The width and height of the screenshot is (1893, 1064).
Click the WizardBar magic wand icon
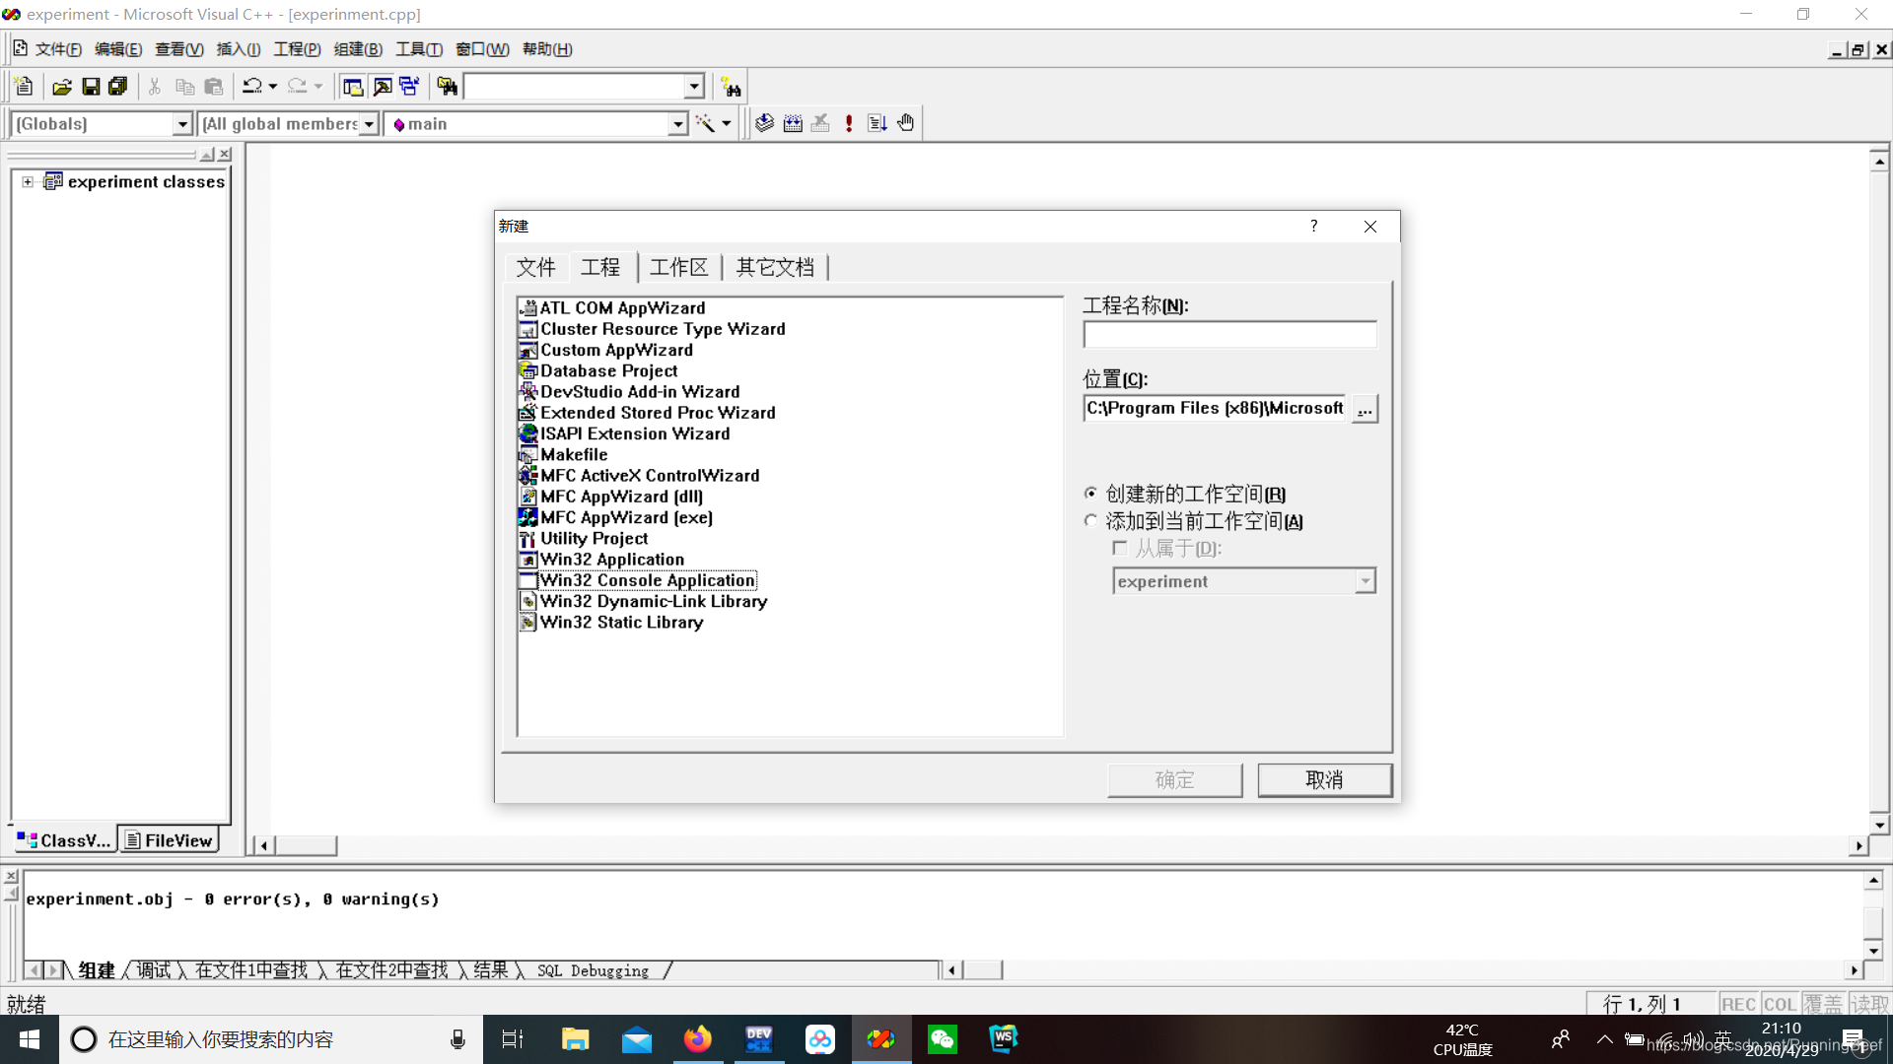click(705, 123)
